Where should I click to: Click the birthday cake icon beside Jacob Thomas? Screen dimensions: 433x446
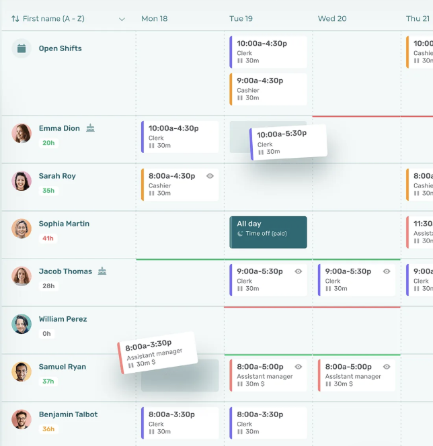click(102, 271)
